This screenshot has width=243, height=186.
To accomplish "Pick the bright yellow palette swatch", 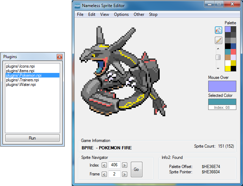I will point(228,68).
